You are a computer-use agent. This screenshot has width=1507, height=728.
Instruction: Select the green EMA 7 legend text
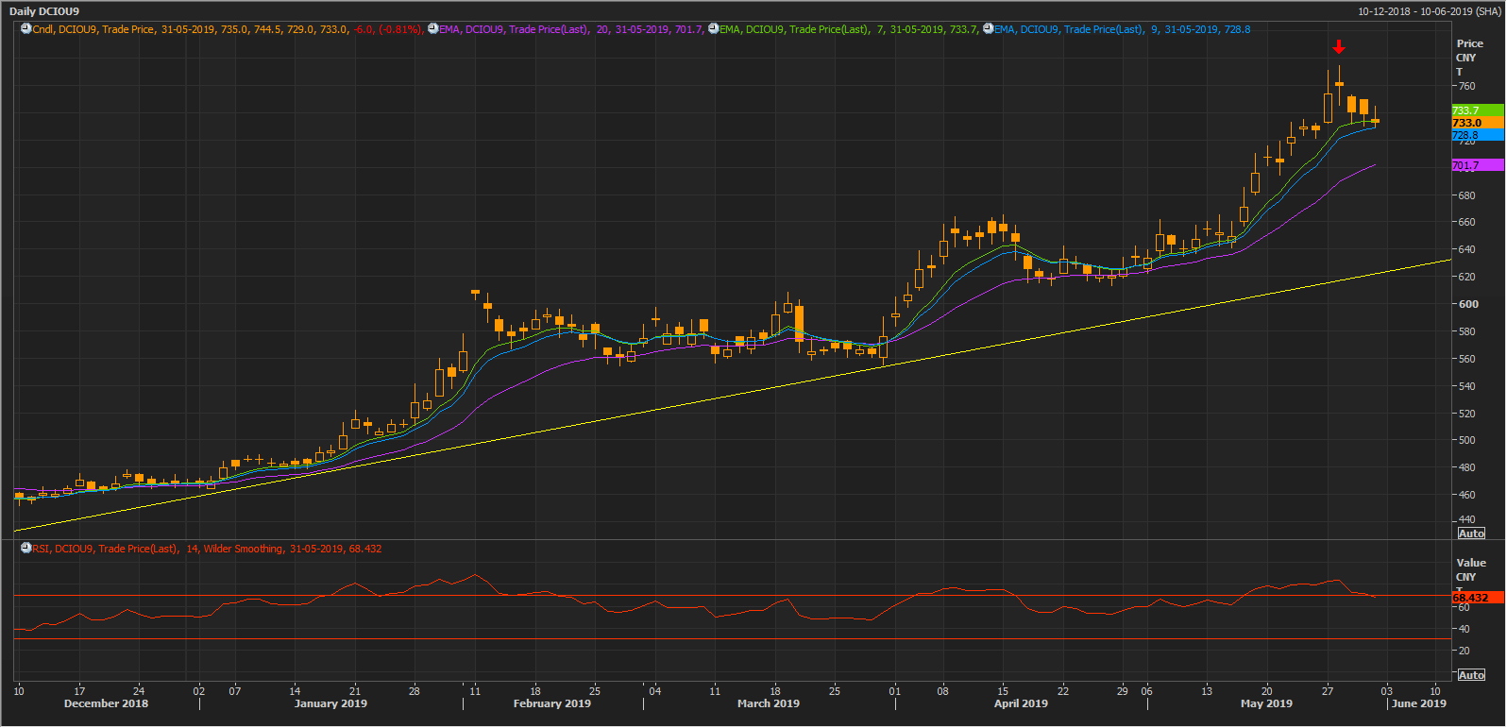coord(848,29)
